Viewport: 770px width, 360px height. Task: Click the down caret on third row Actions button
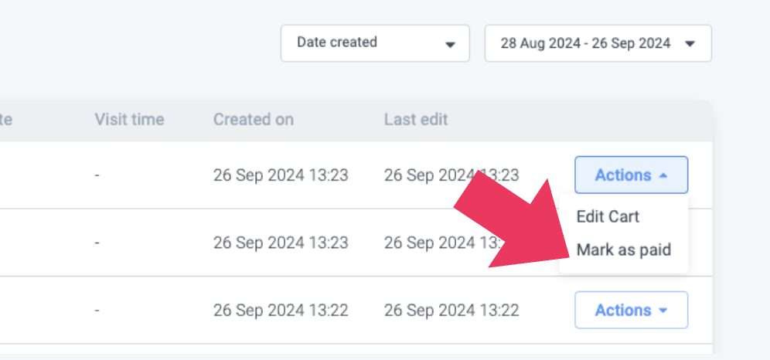(663, 311)
